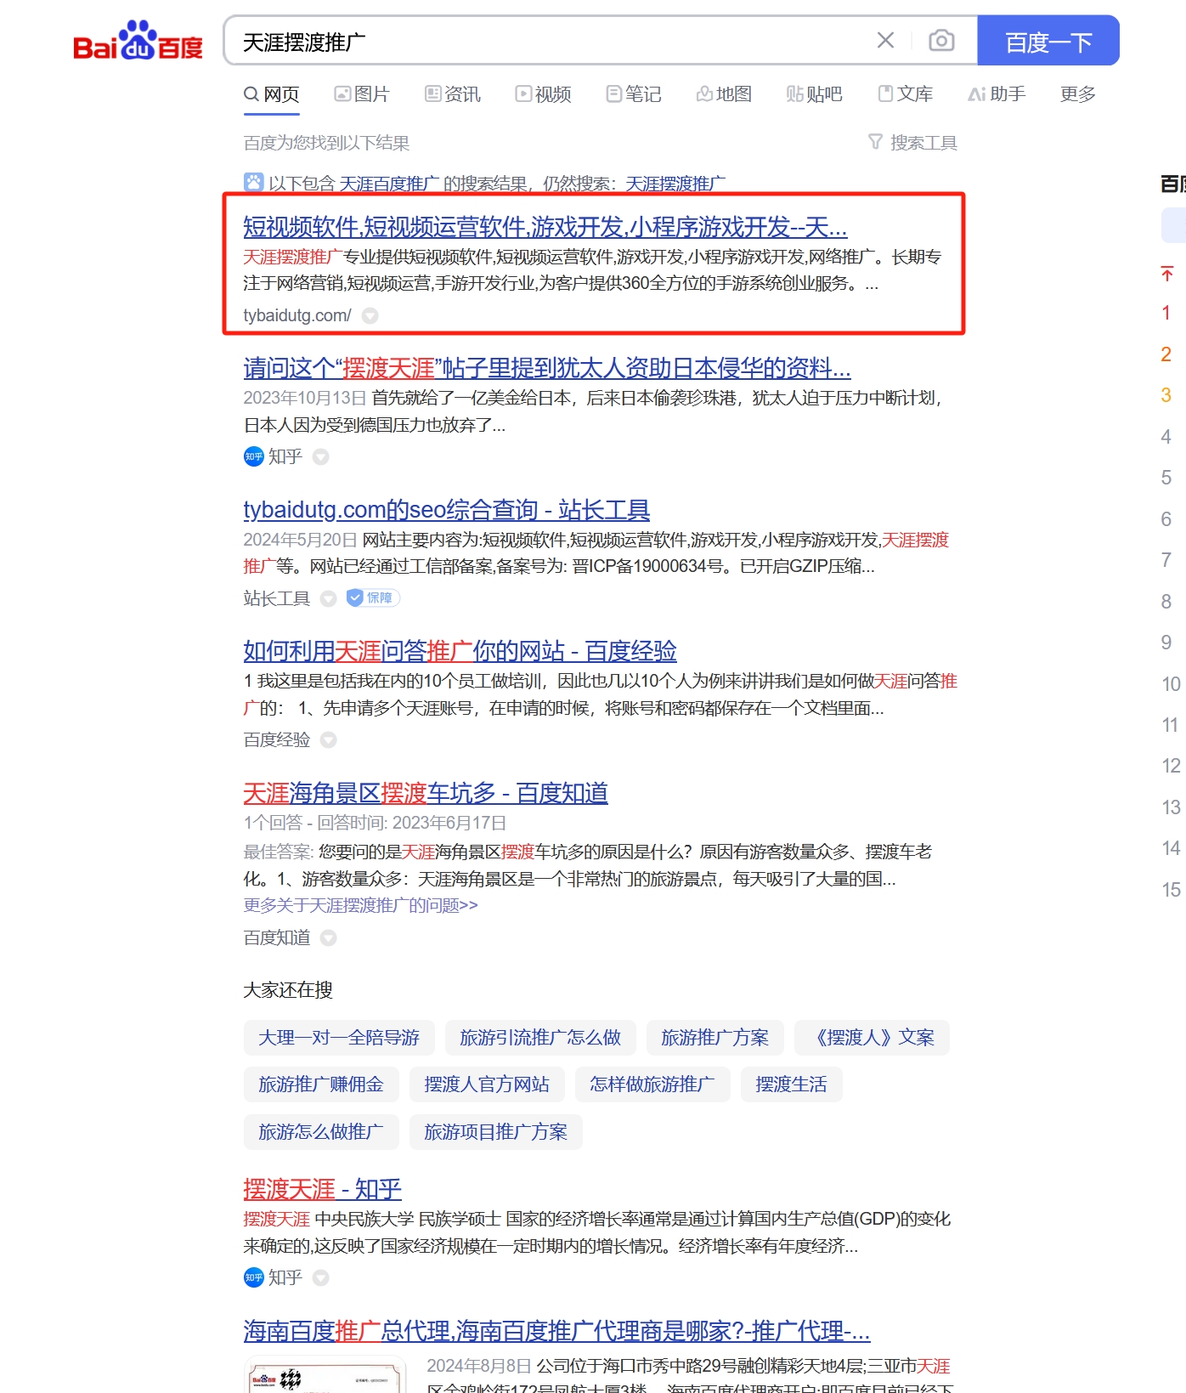Open dropdown arrow next to tybaidutg.com/

coord(370,315)
